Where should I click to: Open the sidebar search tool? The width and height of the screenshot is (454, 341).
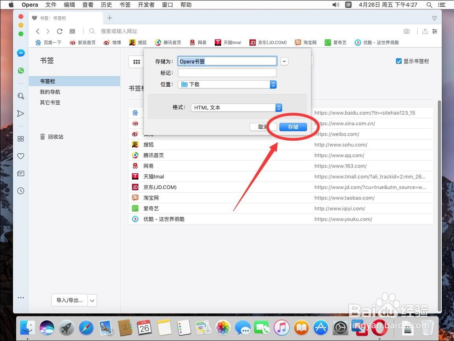tap(21, 96)
